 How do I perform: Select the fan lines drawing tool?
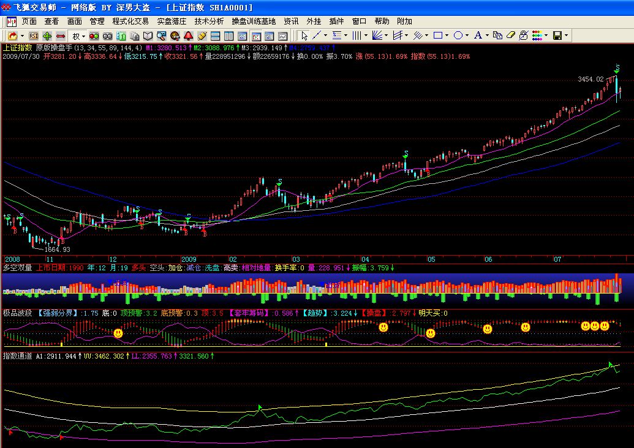point(377,36)
